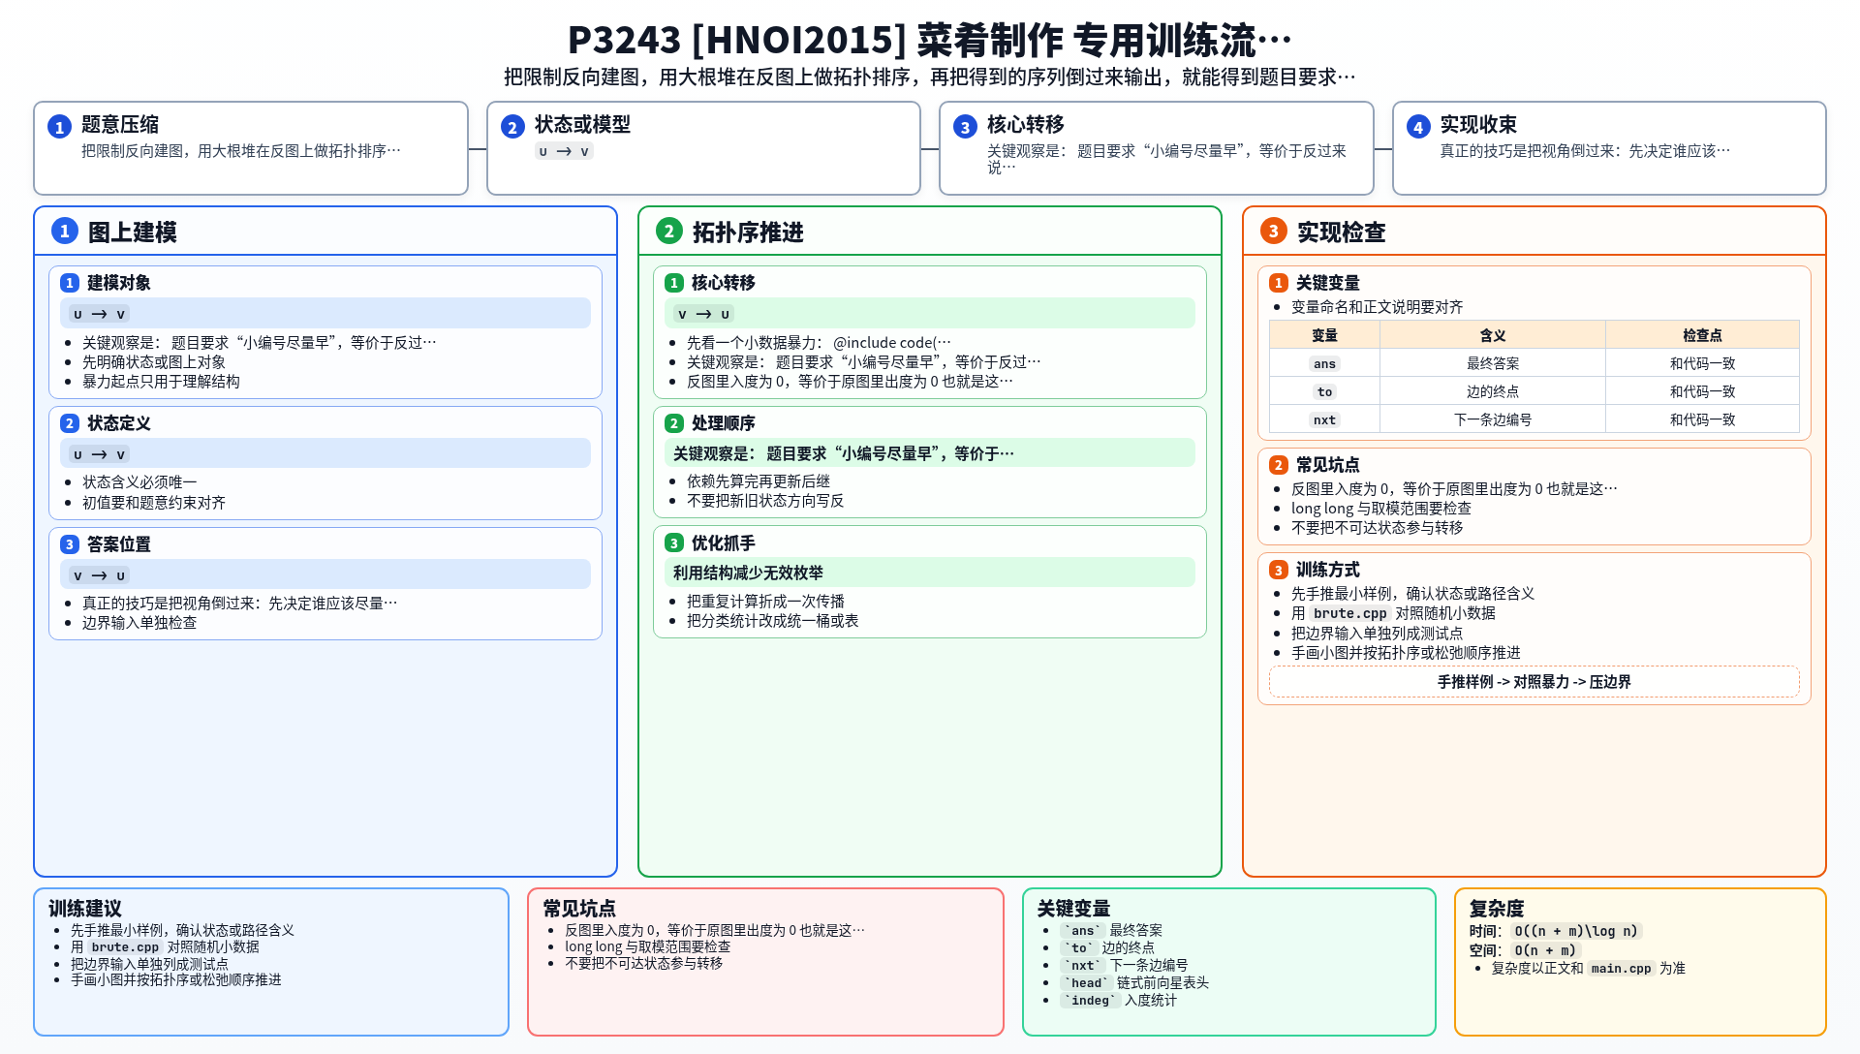The width and height of the screenshot is (1860, 1054).
Task: Select the 处理顺序 card heading
Action: 723,423
